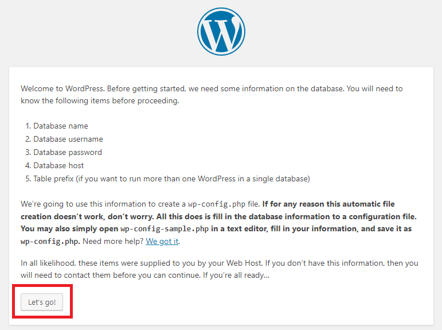
Task: Click the WordPress logo at the top
Action: click(x=221, y=32)
